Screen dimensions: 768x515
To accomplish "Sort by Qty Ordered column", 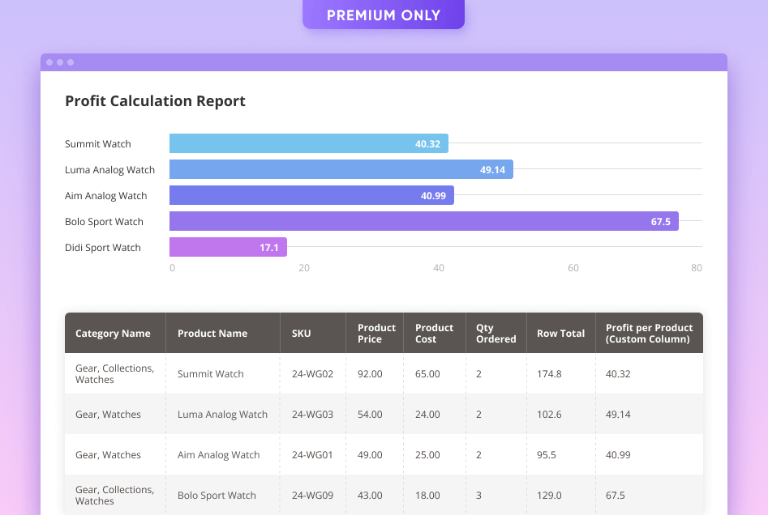I will click(x=496, y=334).
